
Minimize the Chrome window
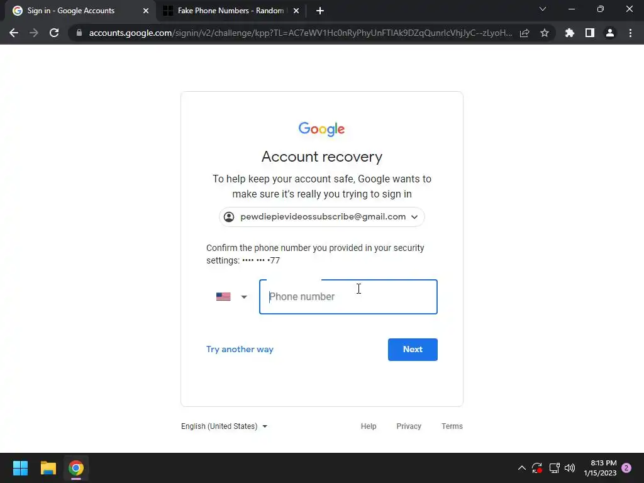pyautogui.click(x=571, y=9)
